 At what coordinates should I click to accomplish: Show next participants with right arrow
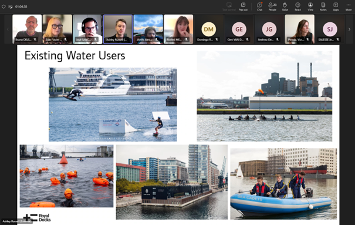click(x=349, y=29)
